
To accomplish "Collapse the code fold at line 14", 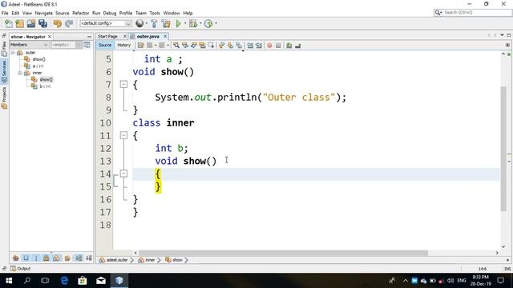I will pyautogui.click(x=123, y=174).
